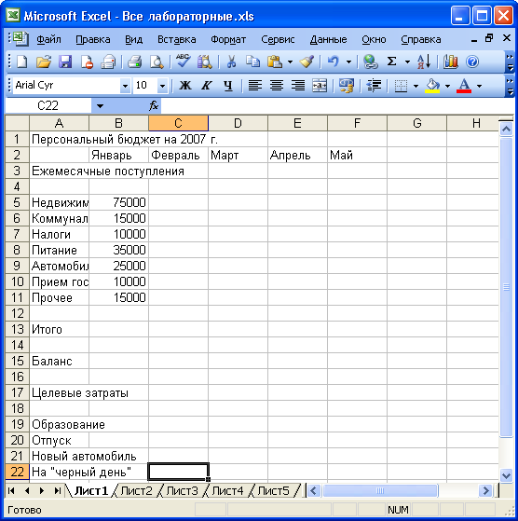Viewport: 518px width, 521px height.
Task: Open Excel Help question mark
Action: click(x=471, y=62)
